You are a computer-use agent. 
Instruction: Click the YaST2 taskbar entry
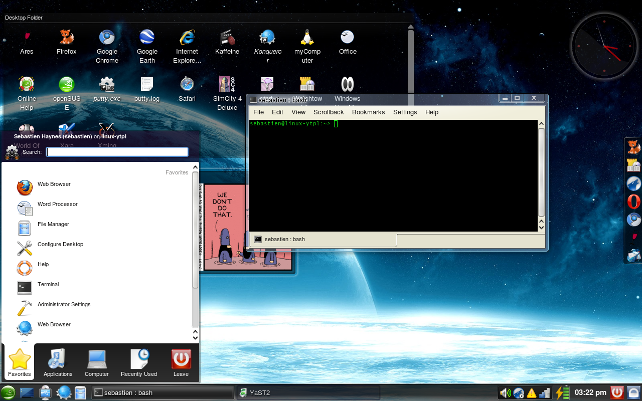(308, 392)
